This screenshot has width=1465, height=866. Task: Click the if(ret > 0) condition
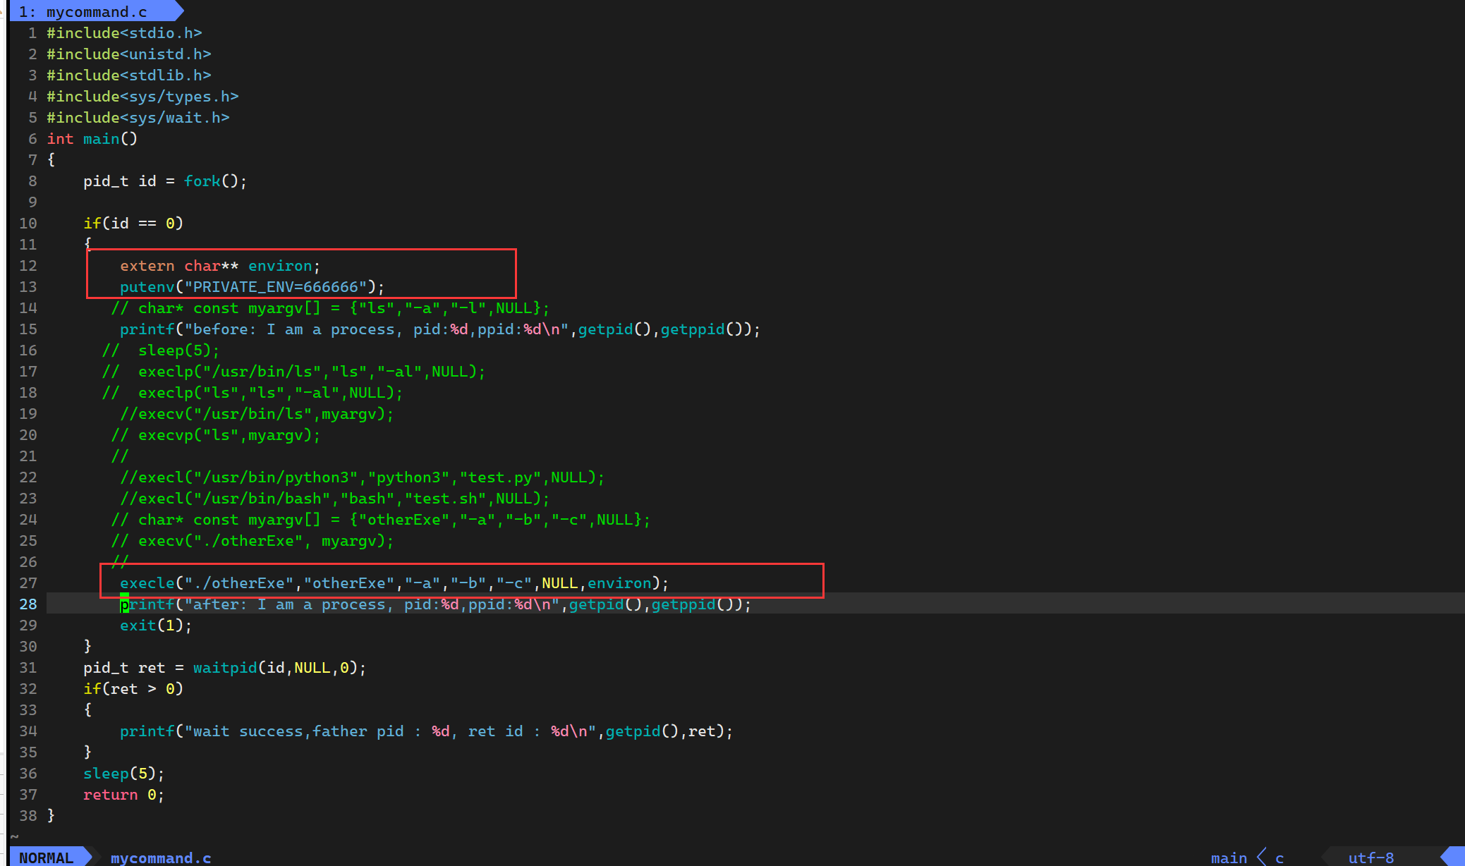tap(133, 689)
